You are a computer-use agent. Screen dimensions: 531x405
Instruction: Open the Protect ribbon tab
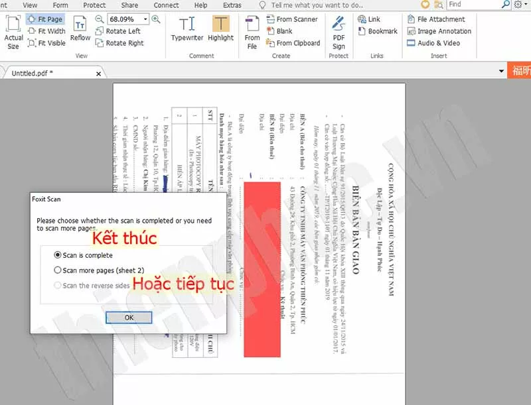[x=94, y=5]
